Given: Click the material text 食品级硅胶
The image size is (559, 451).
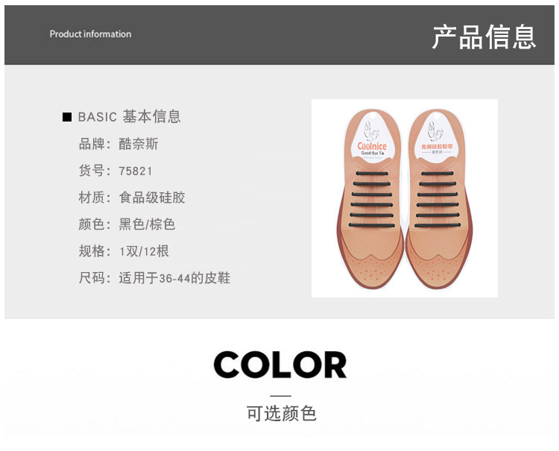Looking at the screenshot, I should click(152, 198).
